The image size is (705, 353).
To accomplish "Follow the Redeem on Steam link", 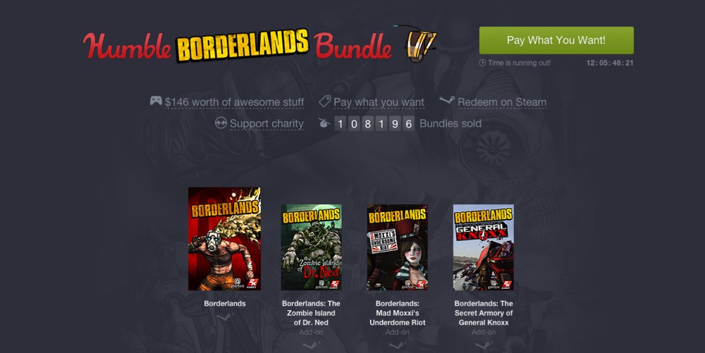I will (502, 102).
